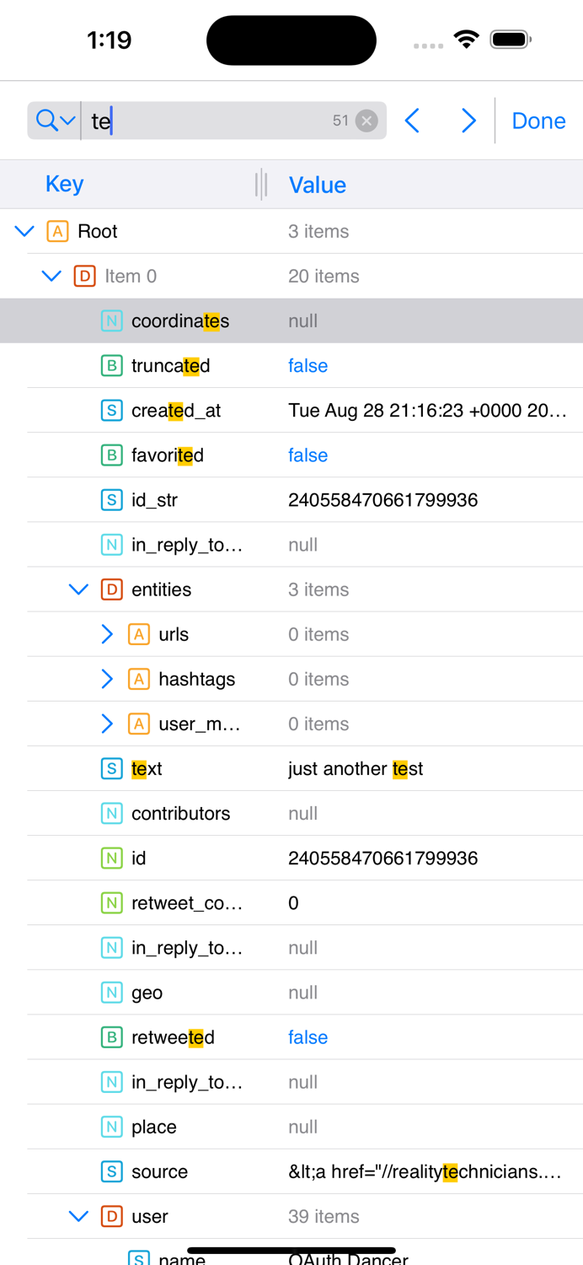Screen dimensions: 583x1265
Task: Click the string badge beside source
Action: point(111,1171)
